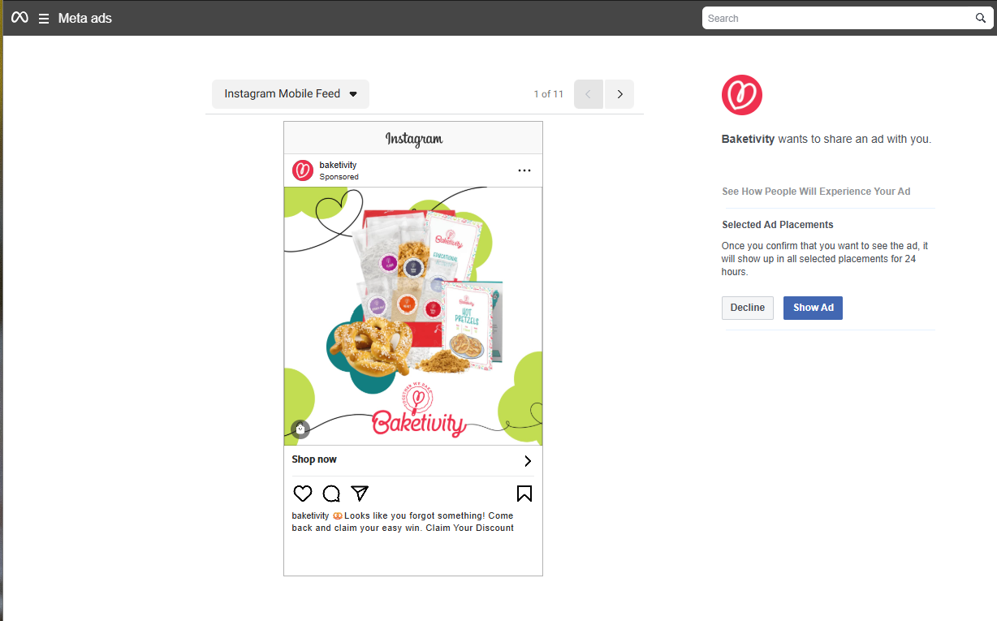
Task: Click the Meta infinity logo
Action: (x=19, y=18)
